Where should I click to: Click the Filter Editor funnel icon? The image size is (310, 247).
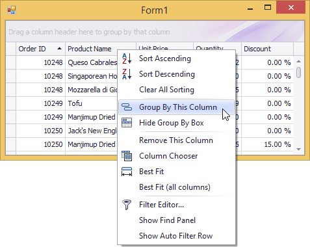click(127, 205)
